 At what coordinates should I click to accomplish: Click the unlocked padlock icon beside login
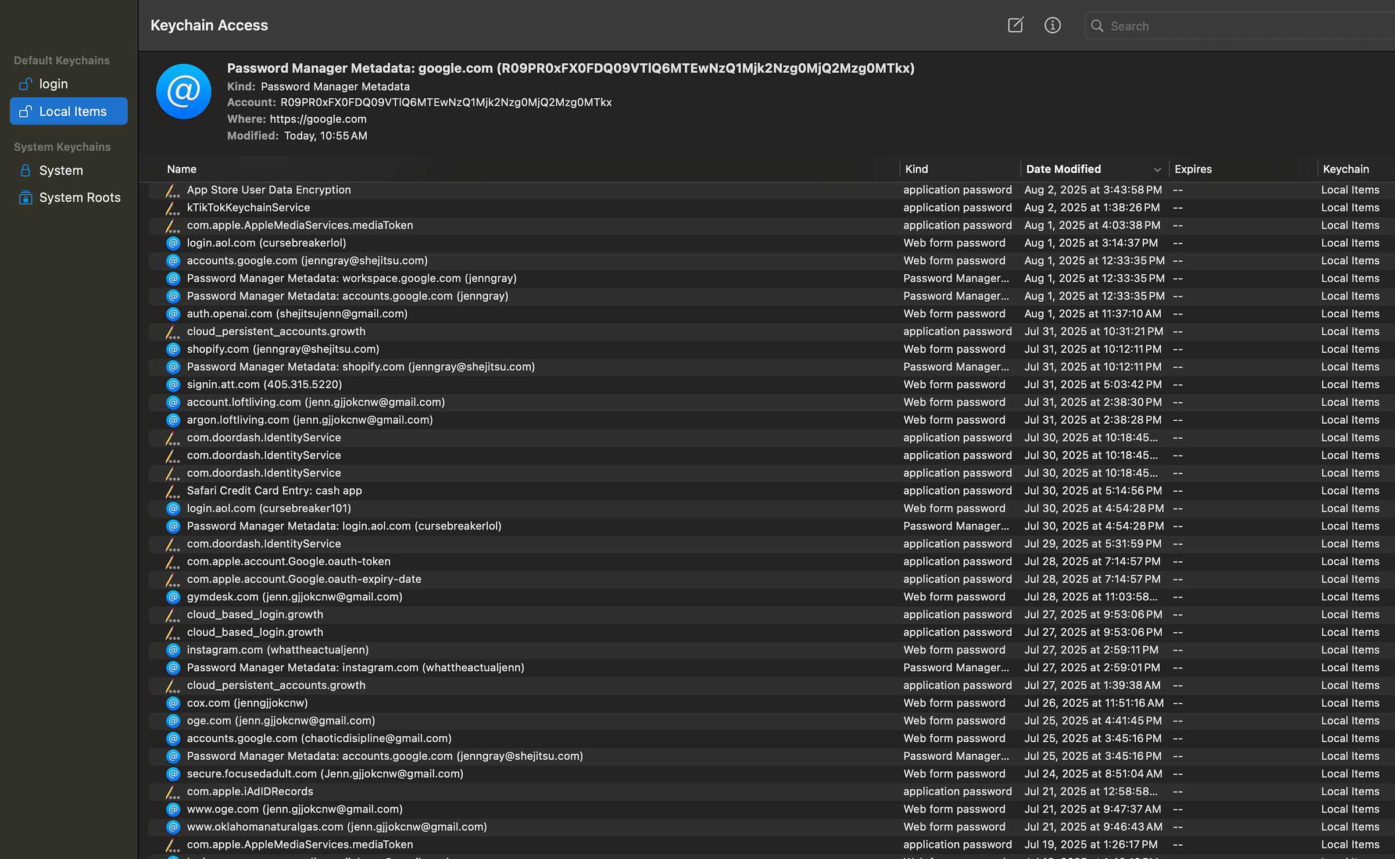[x=25, y=84]
